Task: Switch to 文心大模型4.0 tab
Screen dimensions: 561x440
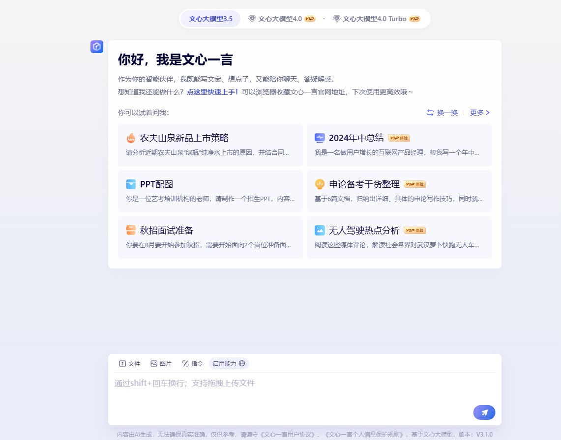Action: click(x=281, y=19)
